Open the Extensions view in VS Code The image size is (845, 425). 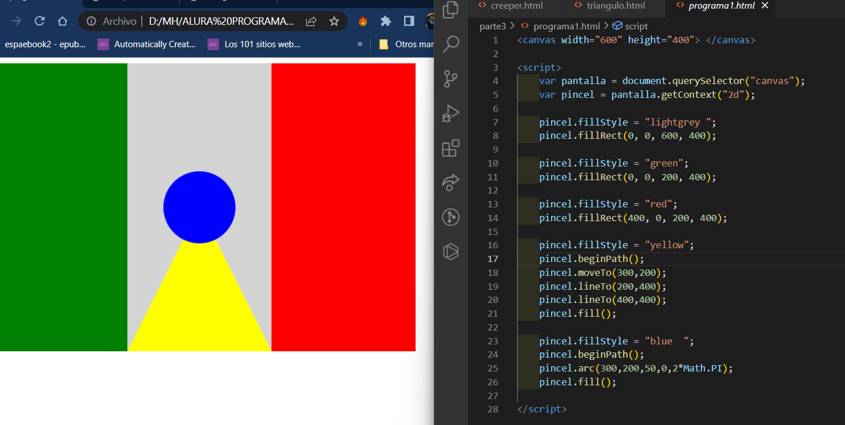(450, 148)
